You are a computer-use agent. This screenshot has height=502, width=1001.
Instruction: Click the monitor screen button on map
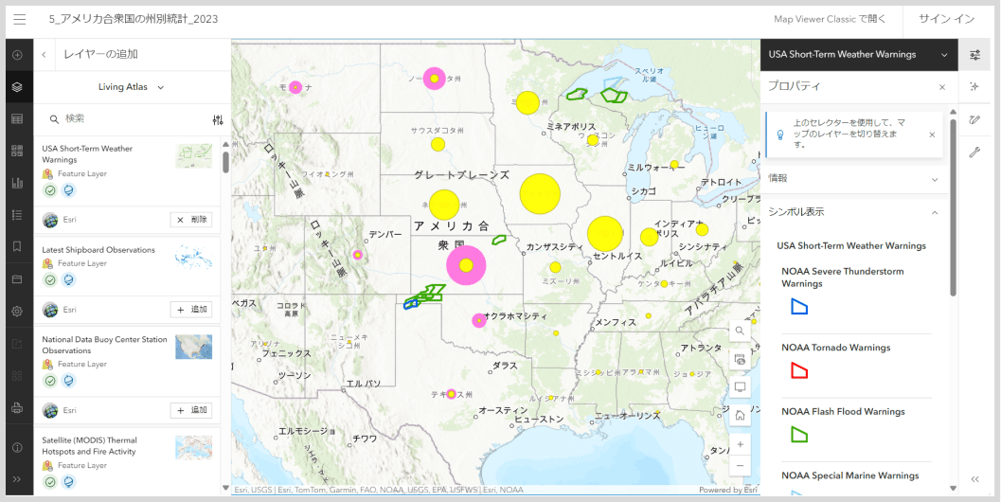pyautogui.click(x=740, y=387)
